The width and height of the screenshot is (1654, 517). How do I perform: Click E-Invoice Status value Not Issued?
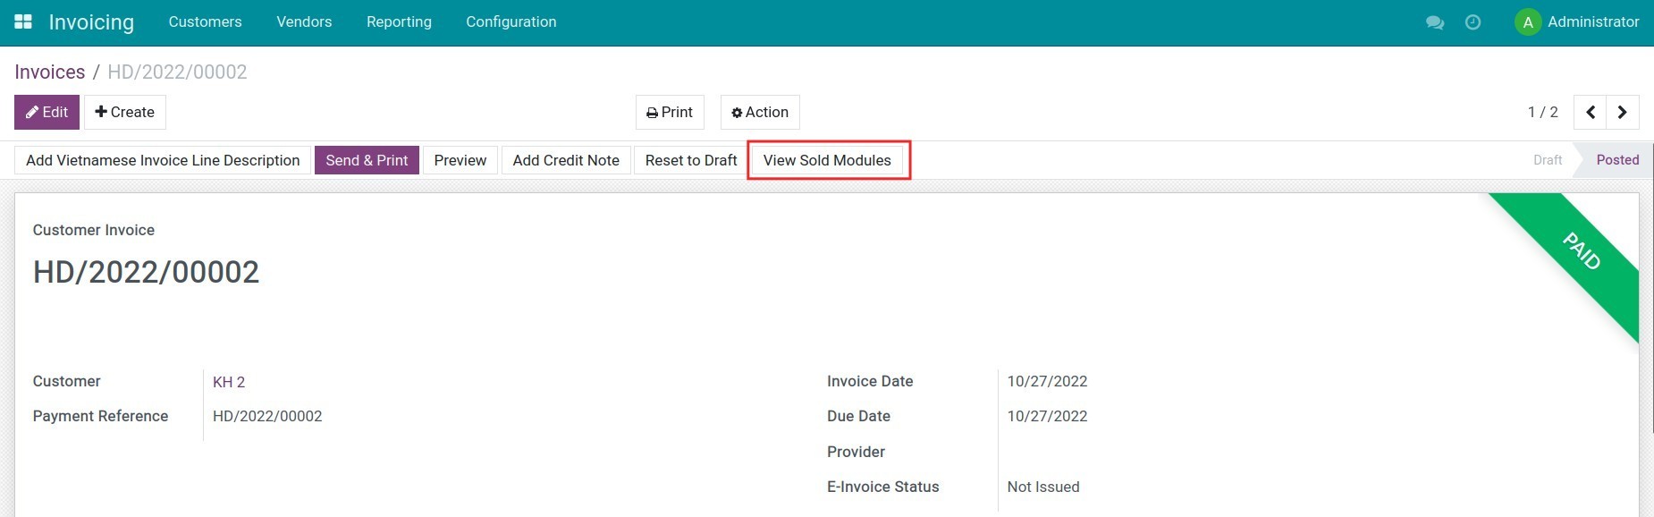point(1043,487)
